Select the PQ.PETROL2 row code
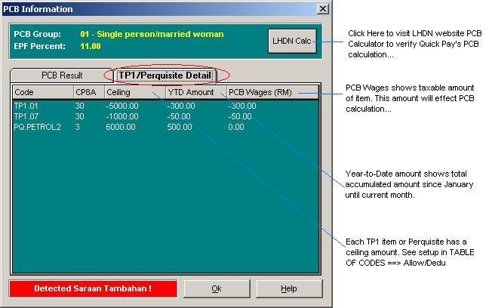This screenshot has width=492, height=308. click(37, 127)
